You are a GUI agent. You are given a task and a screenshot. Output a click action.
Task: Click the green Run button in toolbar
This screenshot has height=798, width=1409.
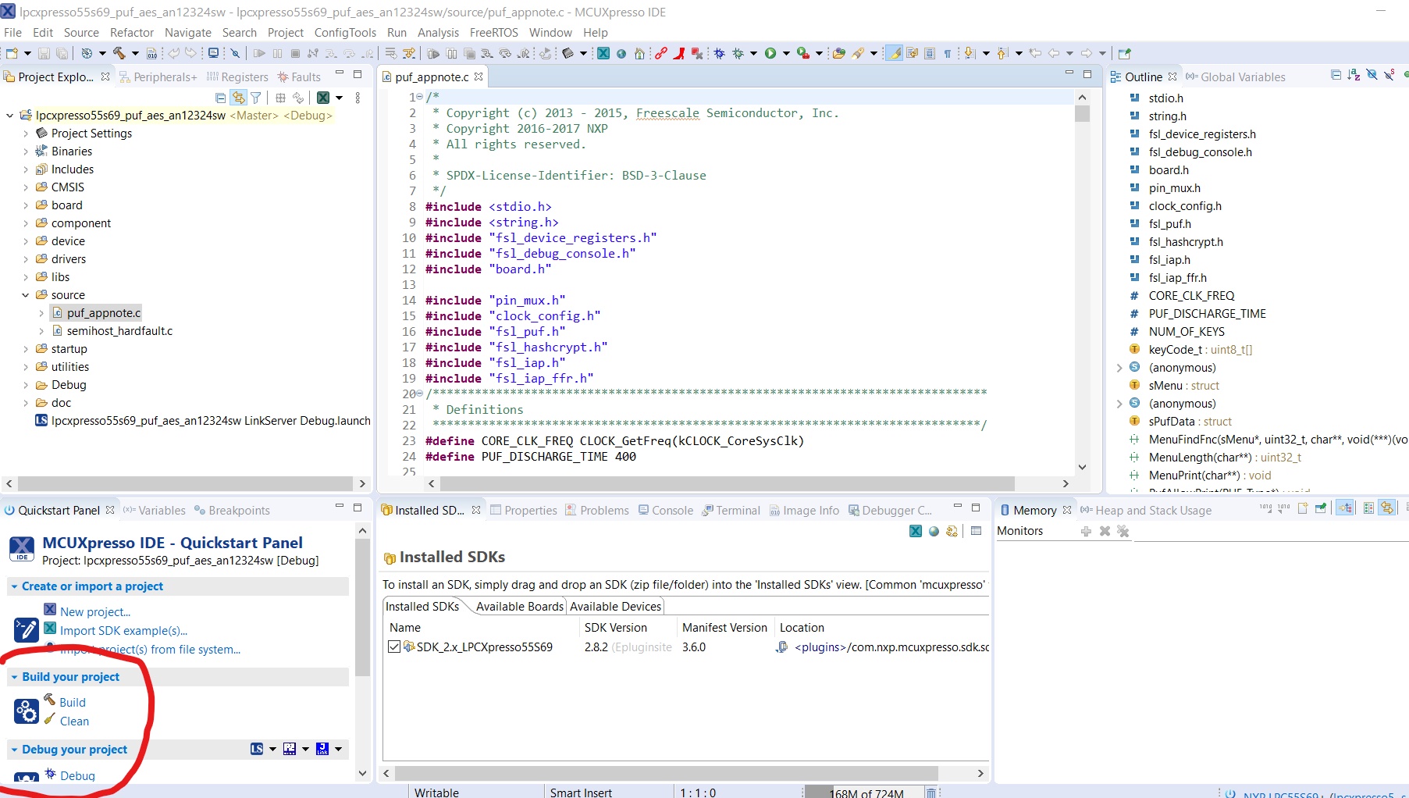pyautogui.click(x=770, y=53)
